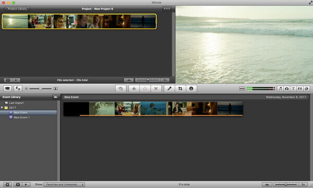The width and height of the screenshot is (313, 188).
Task: Open voiceover microphone tool
Action: coord(169,88)
